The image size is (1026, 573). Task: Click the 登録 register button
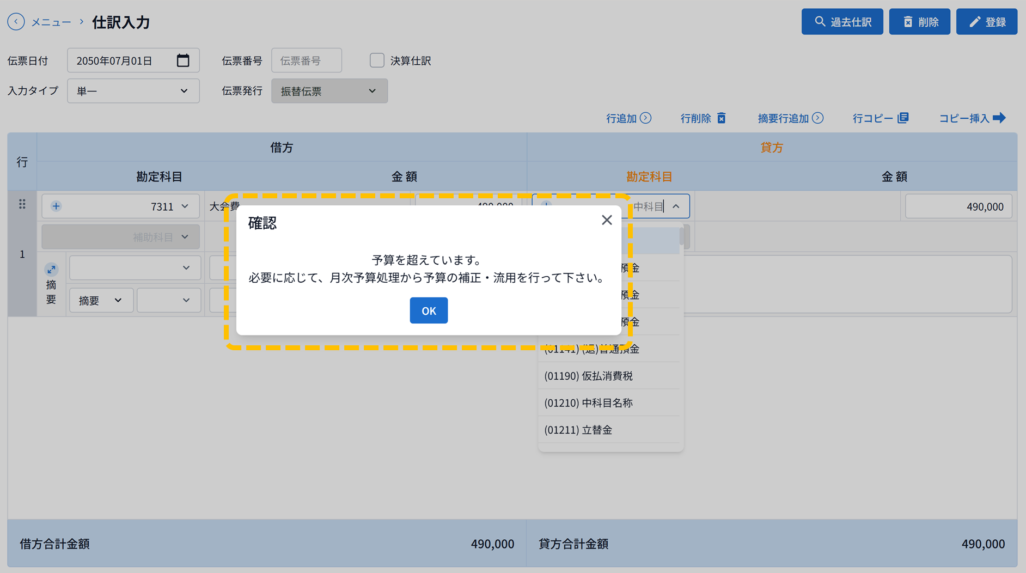coord(986,22)
